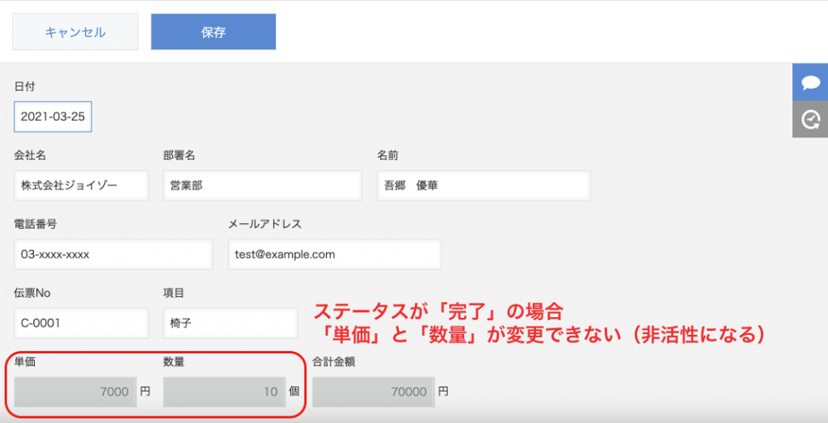Click the 個 unit after 数量 field
This screenshot has width=828, height=423.
[x=294, y=391]
